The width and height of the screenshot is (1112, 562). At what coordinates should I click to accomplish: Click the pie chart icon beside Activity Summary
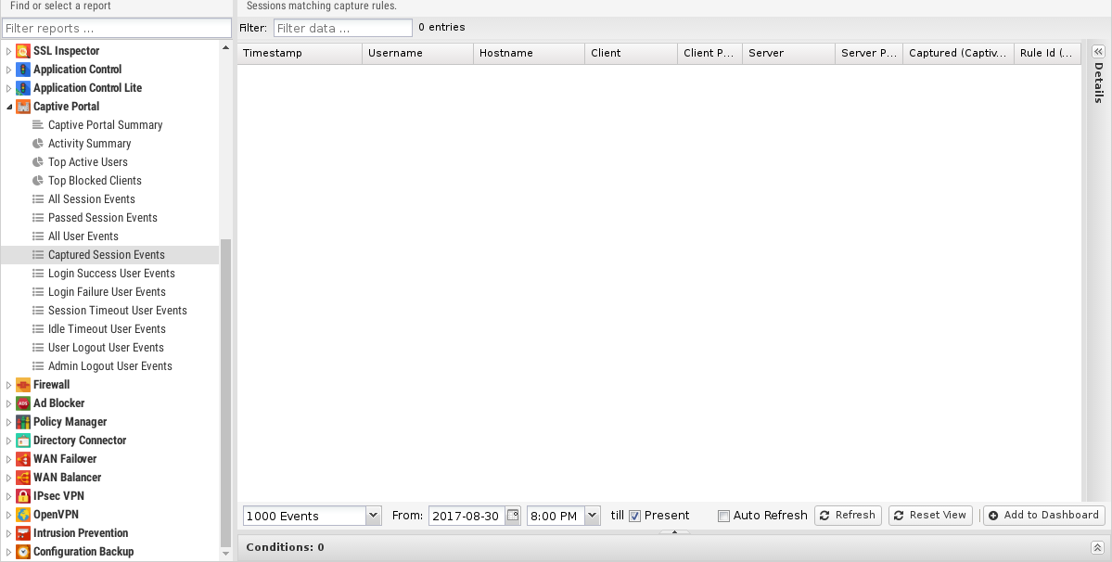point(38,143)
